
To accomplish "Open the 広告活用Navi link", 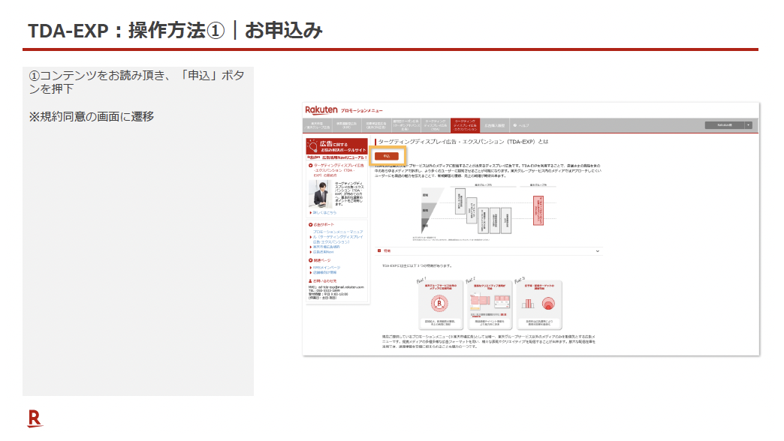I will click(324, 252).
